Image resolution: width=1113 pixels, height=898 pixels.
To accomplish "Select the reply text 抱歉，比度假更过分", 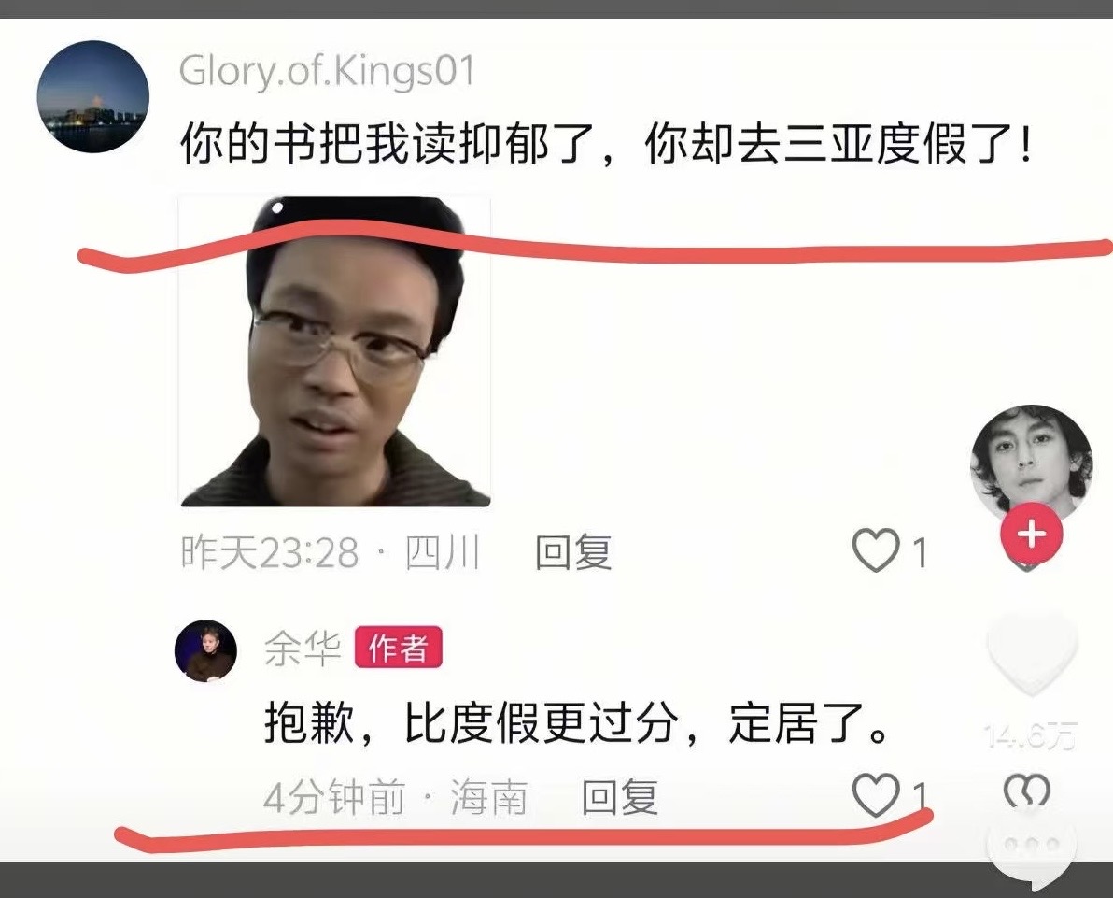I will click(576, 723).
